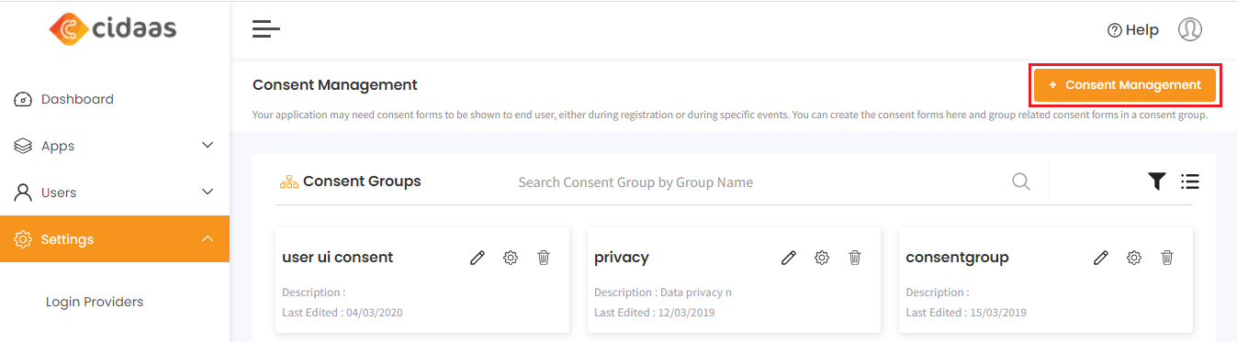
Task: Go to Dashboard in the sidebar
Action: (x=115, y=99)
